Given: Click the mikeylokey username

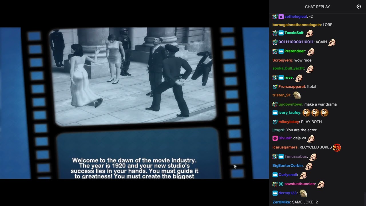Looking at the screenshot, I should click(x=289, y=122).
